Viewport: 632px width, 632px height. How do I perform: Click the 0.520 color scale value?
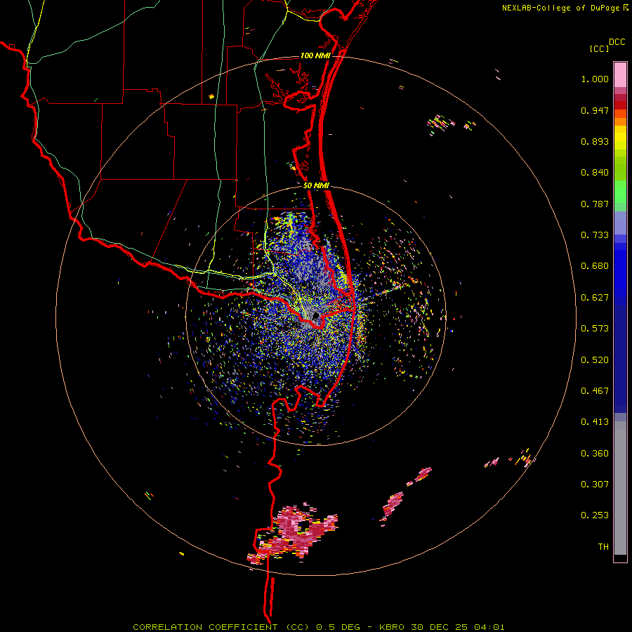pyautogui.click(x=595, y=360)
